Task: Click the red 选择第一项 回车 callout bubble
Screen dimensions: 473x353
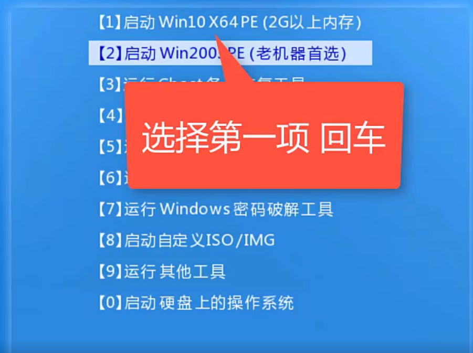Action: coord(264,136)
